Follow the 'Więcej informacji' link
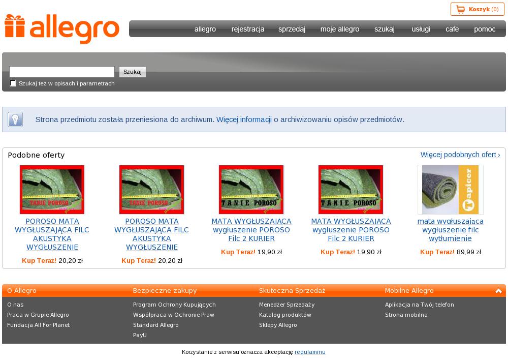508x362 pixels. (244, 119)
